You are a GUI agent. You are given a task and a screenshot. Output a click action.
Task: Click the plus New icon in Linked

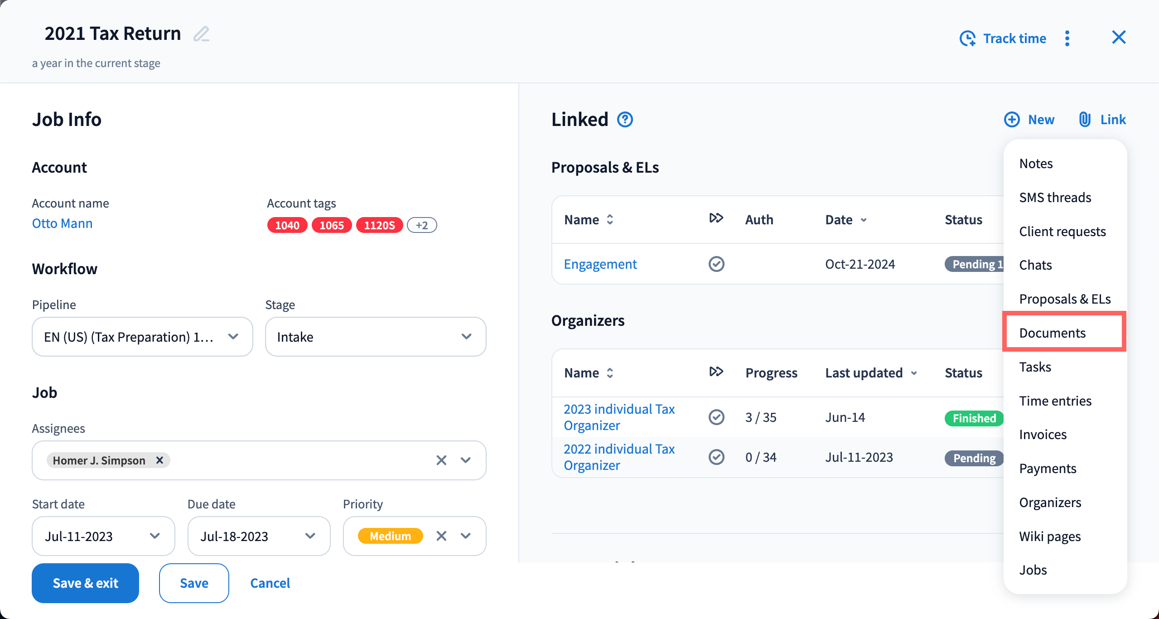click(1012, 120)
